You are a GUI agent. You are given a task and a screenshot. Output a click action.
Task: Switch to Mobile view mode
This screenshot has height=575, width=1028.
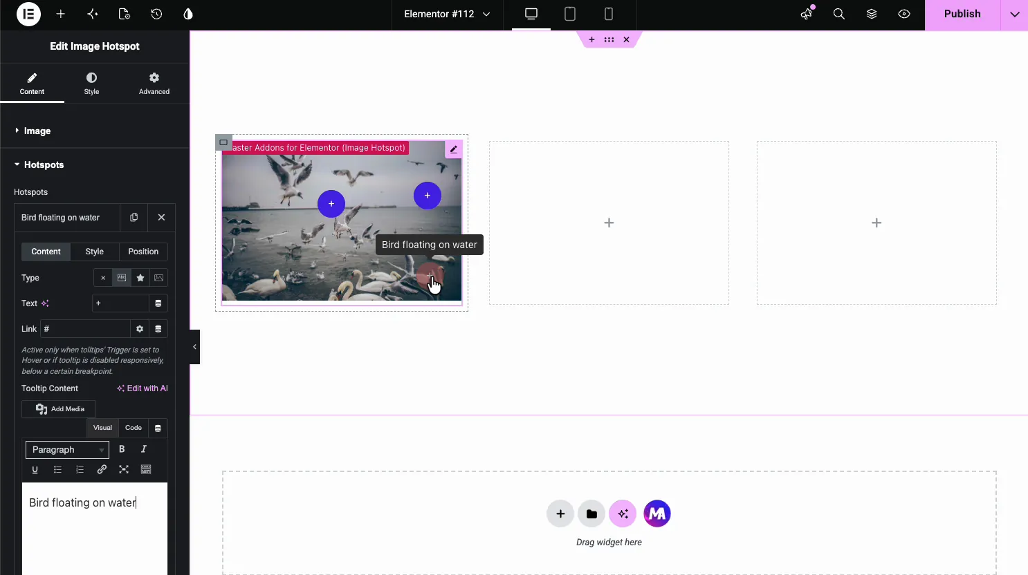point(609,14)
